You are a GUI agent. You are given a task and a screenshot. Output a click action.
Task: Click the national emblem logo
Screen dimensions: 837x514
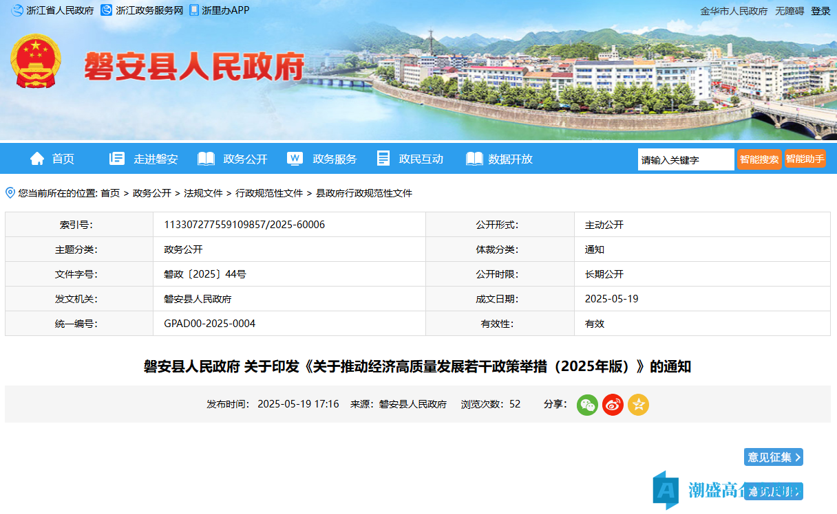click(x=36, y=61)
